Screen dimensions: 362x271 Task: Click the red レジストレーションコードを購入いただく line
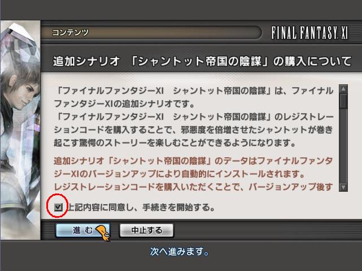193,187
